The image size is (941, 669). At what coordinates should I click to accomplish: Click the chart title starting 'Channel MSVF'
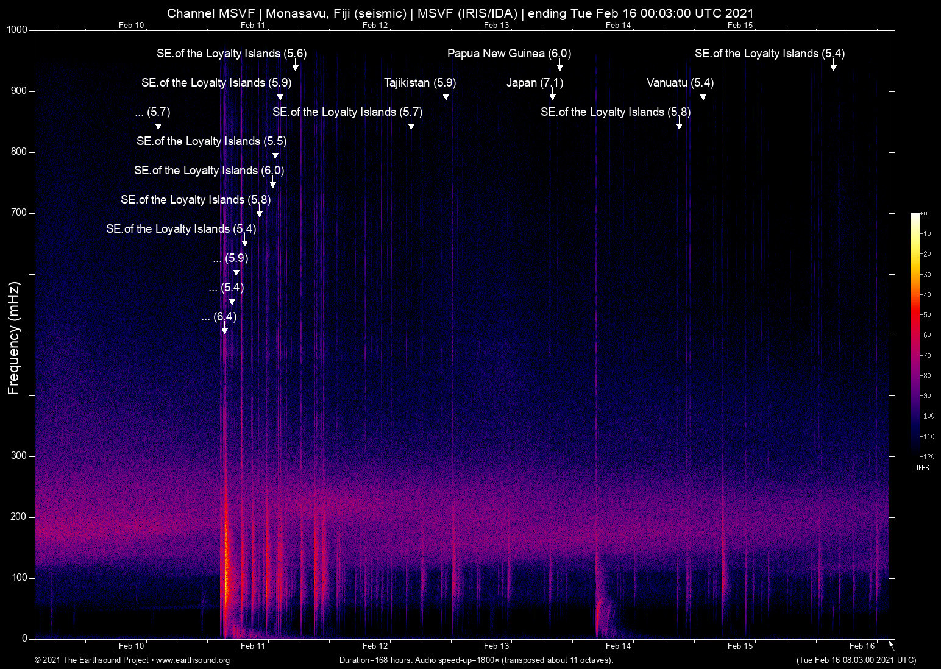coord(460,13)
